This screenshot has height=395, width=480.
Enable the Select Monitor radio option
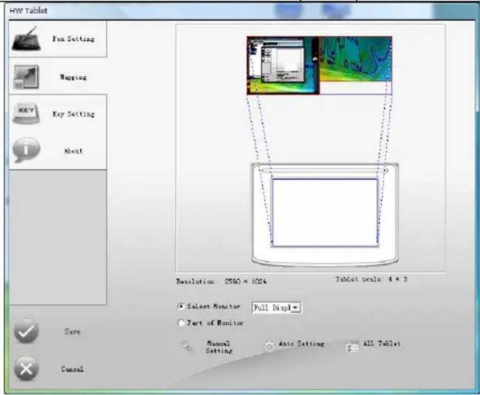(x=181, y=307)
